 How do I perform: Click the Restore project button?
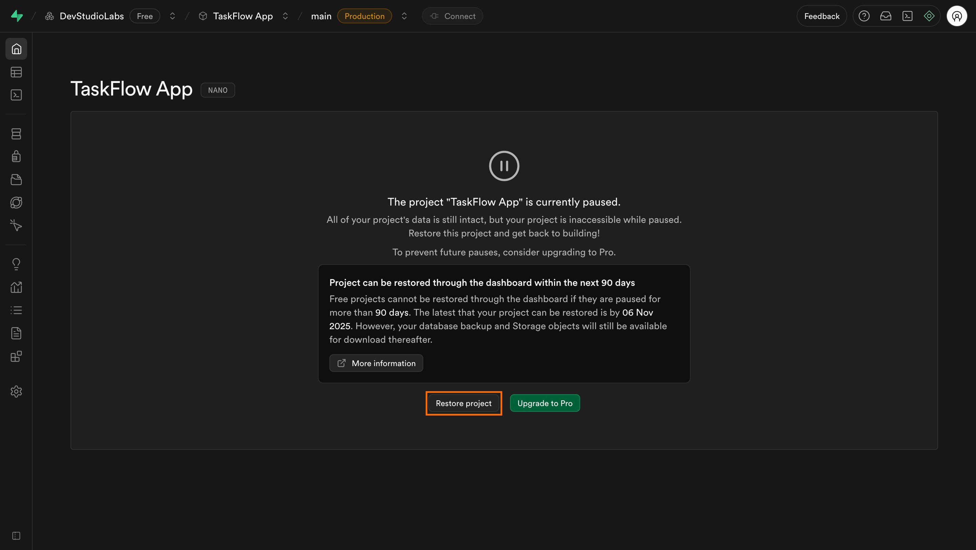pyautogui.click(x=463, y=403)
